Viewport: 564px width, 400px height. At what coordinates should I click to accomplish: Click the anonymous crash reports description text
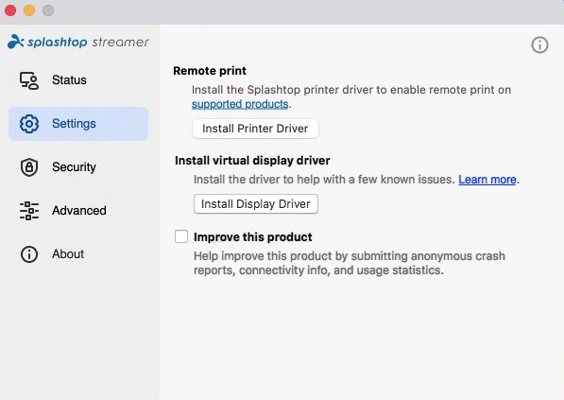[x=350, y=263]
